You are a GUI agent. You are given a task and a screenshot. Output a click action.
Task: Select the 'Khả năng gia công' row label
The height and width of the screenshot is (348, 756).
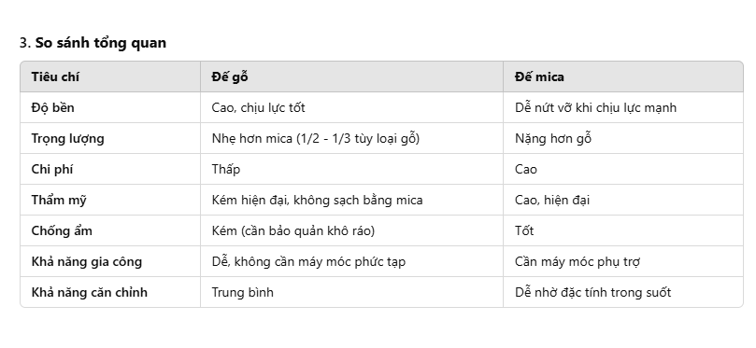click(87, 262)
